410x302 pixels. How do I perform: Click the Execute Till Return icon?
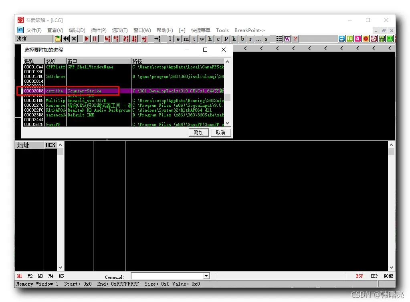pos(144,39)
